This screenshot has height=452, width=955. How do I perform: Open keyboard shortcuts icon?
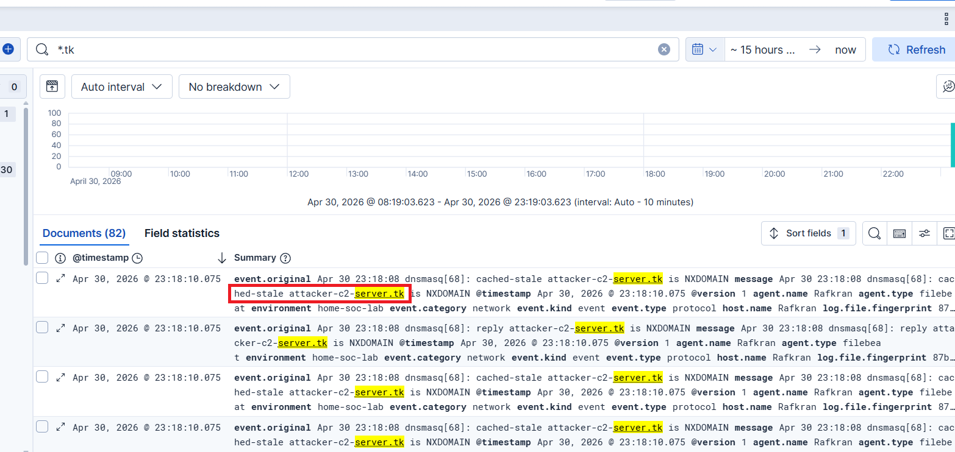coord(900,233)
